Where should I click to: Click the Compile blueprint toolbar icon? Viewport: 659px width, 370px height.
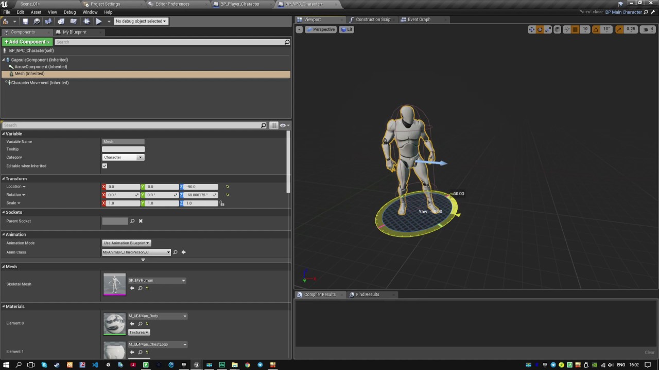tap(6, 21)
